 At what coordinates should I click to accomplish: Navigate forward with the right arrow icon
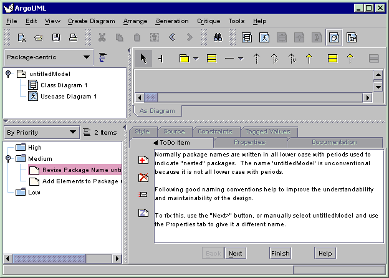click(190, 37)
